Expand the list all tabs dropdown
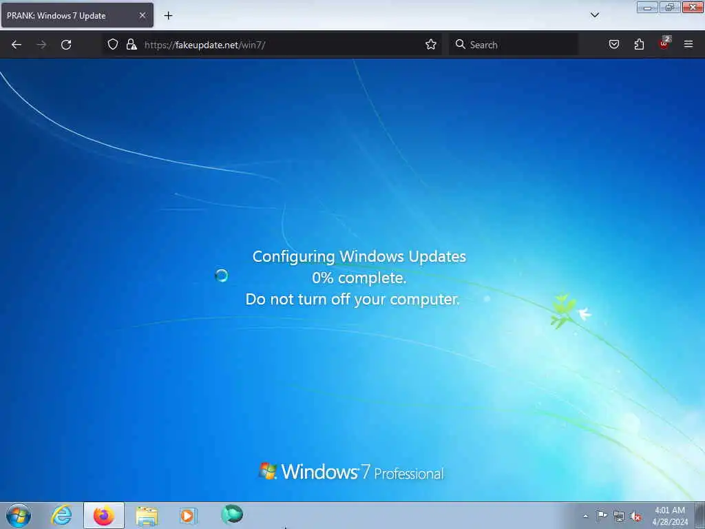Screen dimensions: 705x529 coord(595,15)
